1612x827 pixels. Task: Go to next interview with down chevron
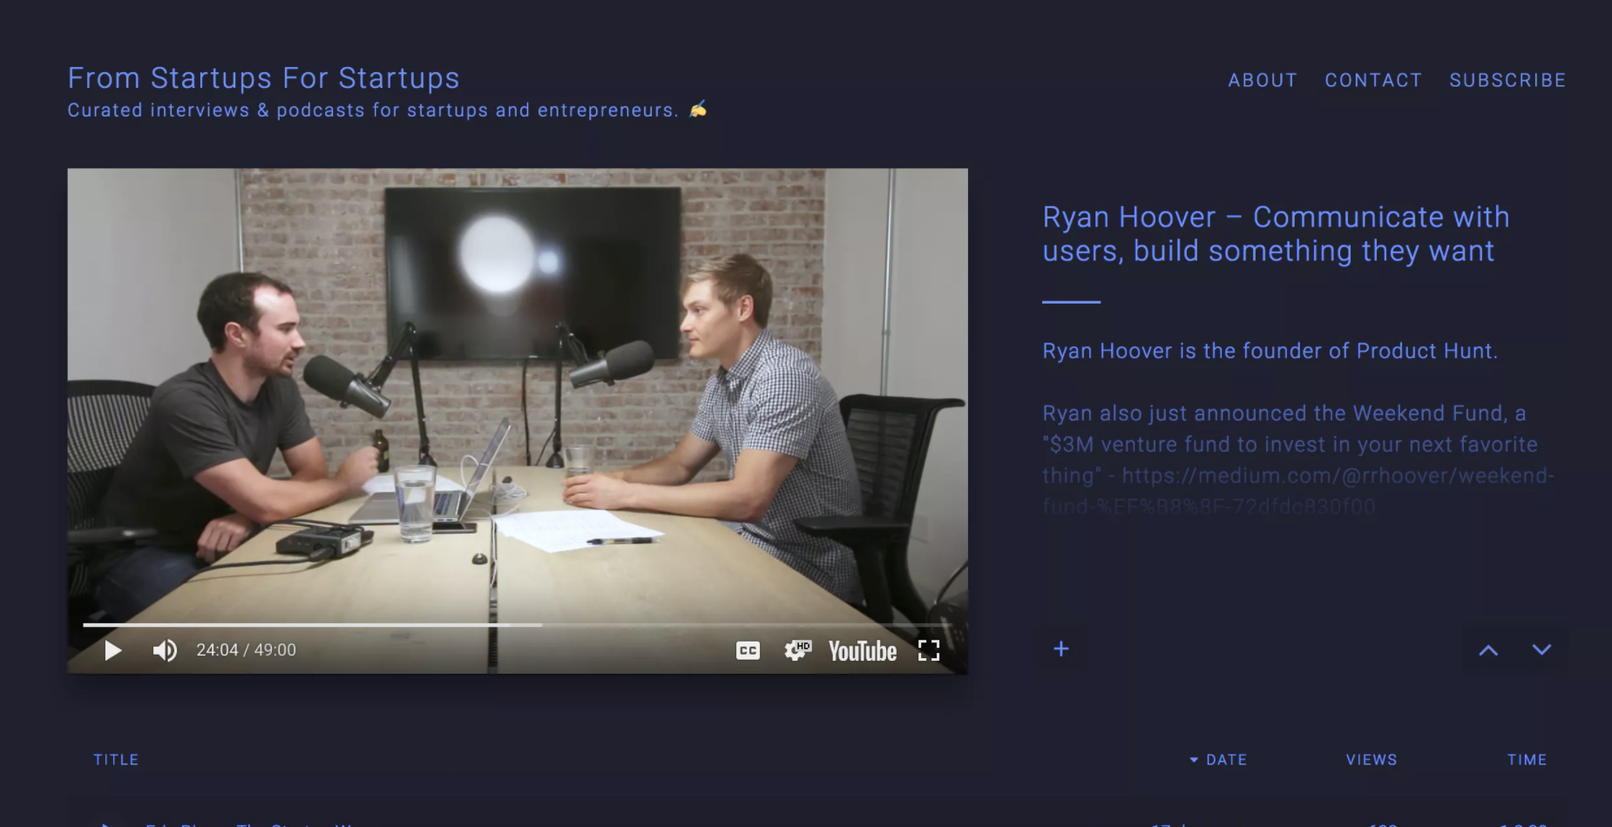point(1541,649)
